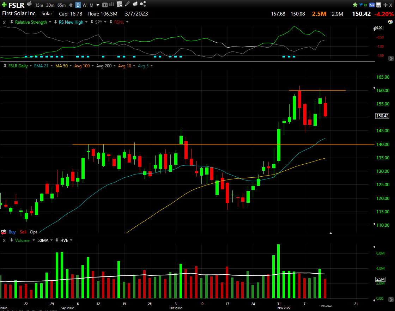Viewport: 395px width, 311px height.
Task: Click the four-arrow move window icon
Action: [x=385, y=5]
